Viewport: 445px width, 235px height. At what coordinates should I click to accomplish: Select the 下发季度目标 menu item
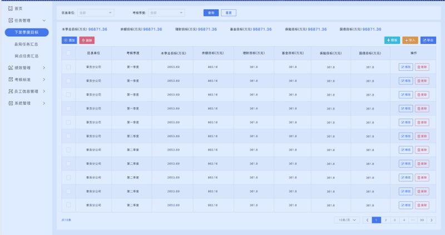(27, 32)
